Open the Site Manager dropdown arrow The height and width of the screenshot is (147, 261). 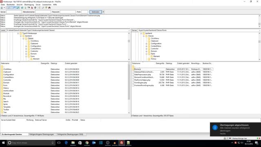pyautogui.click(x=4, y=8)
